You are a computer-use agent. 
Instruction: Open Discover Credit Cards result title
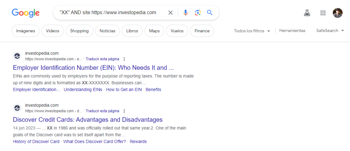[88, 119]
